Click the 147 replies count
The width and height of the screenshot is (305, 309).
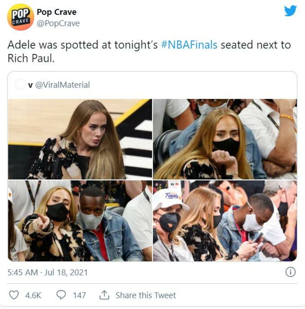tap(79, 295)
